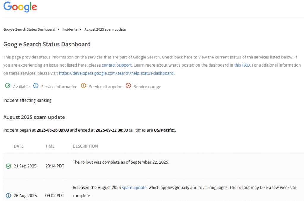The image size is (304, 201).
Task: Click the rollout complete description text
Action: coord(121,162)
